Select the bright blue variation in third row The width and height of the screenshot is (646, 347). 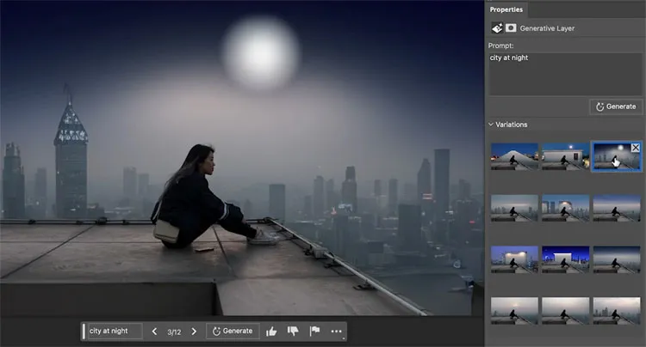(565, 259)
